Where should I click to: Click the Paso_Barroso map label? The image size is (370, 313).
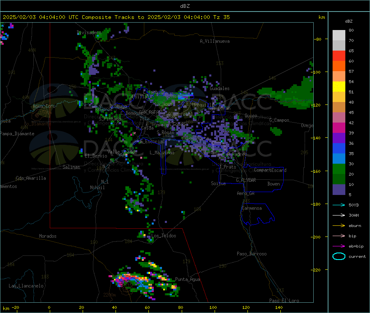[x=252, y=254]
